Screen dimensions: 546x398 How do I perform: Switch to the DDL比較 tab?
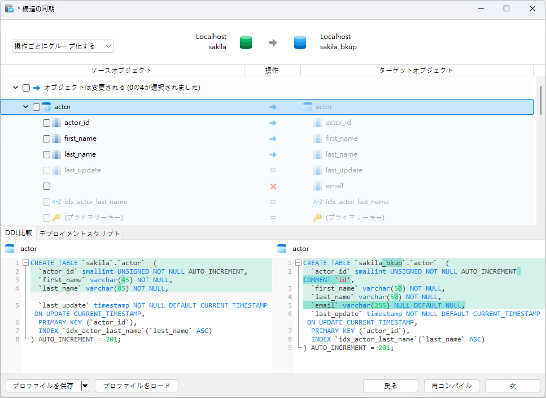click(x=19, y=233)
